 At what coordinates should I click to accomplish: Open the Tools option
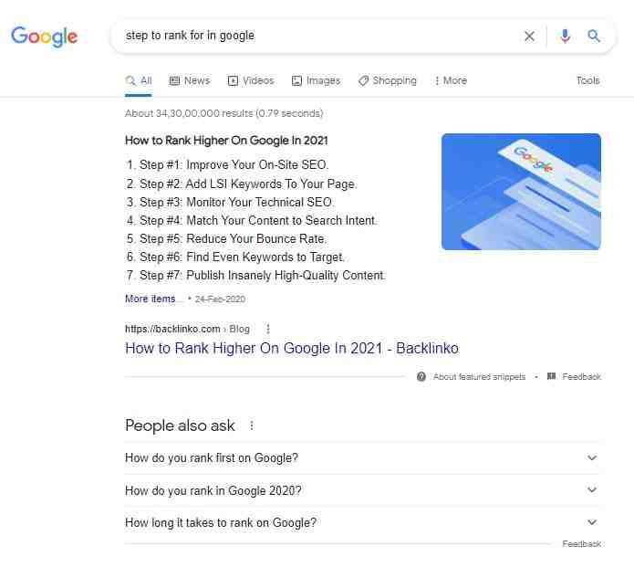point(587,80)
